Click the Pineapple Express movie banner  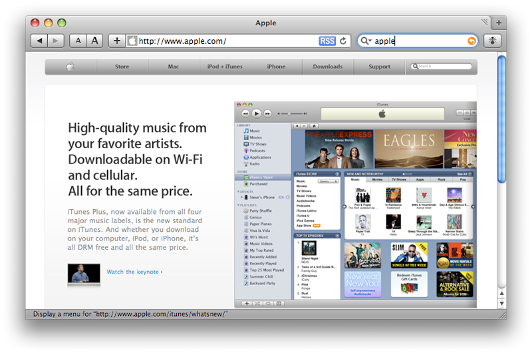pos(338,149)
